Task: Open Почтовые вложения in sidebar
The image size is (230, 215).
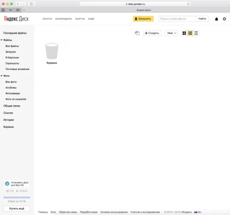Action: pos(17,69)
